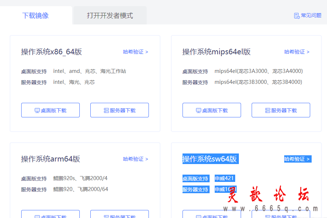327x218 pixels.
Task: Click 桌面版下载 for the mips64el version
Action: click(x=212, y=110)
